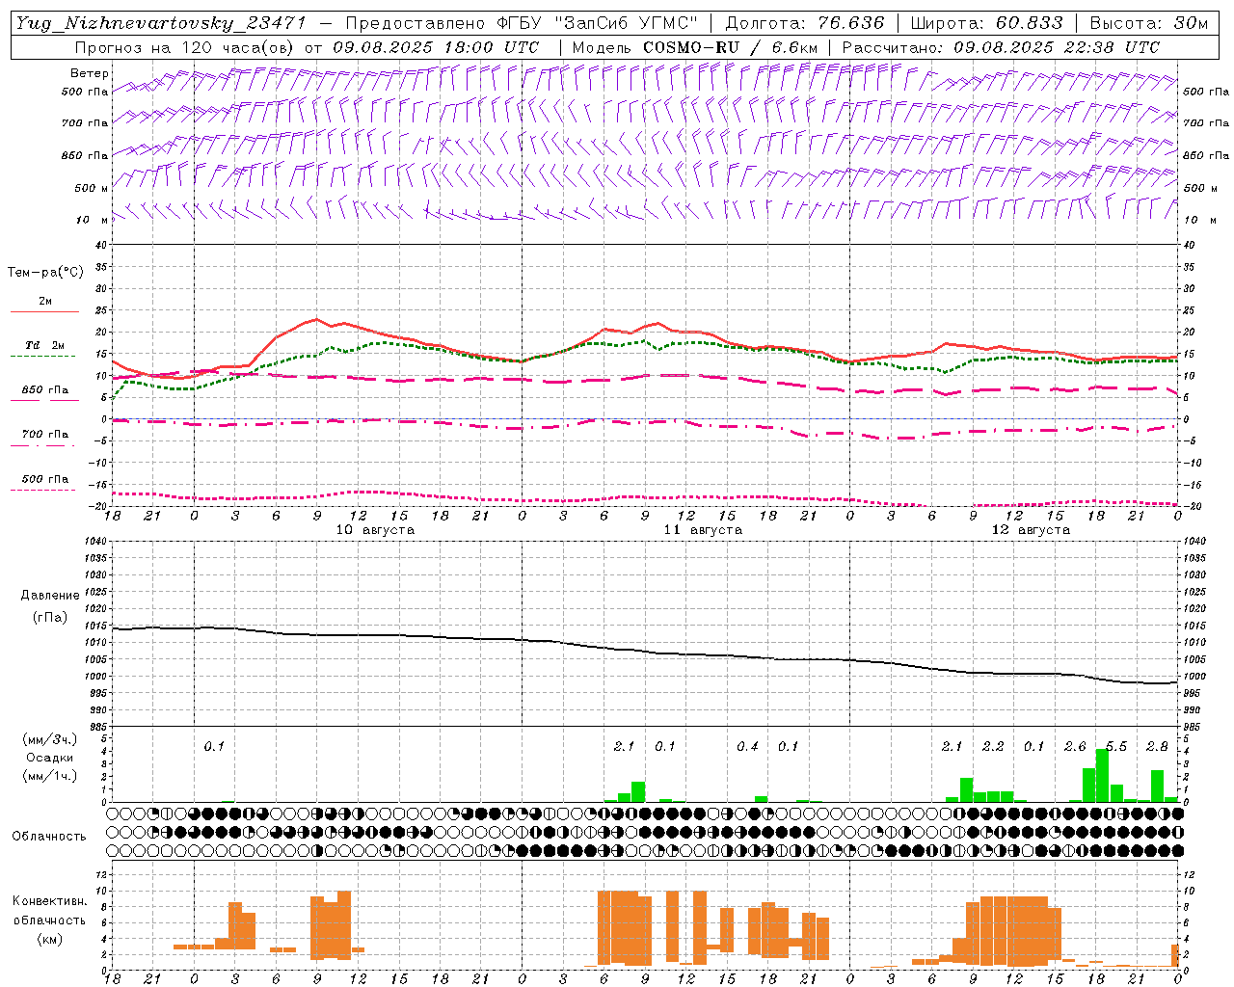Click the red 2м temperature legend line
The image size is (1234, 987).
(44, 312)
